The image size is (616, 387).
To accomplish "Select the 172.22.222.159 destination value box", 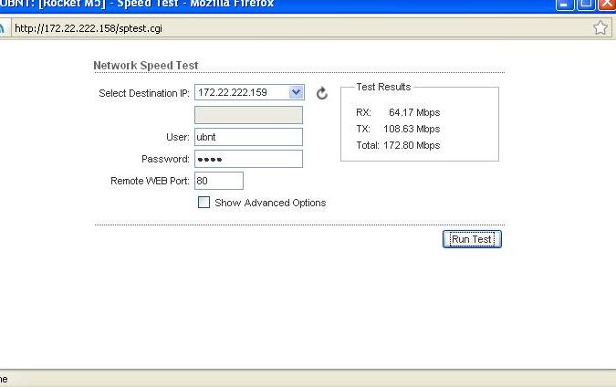I will tap(241, 93).
